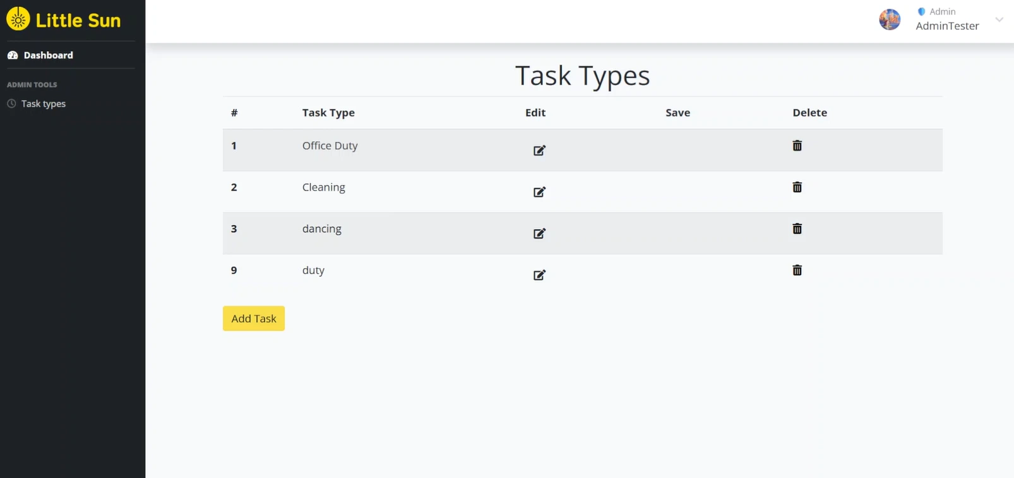
Task: Click the Little Sun logo icon
Action: [18, 20]
